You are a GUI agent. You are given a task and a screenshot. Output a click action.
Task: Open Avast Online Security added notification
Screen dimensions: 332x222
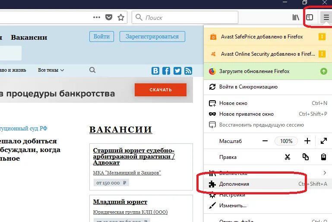[268, 54]
